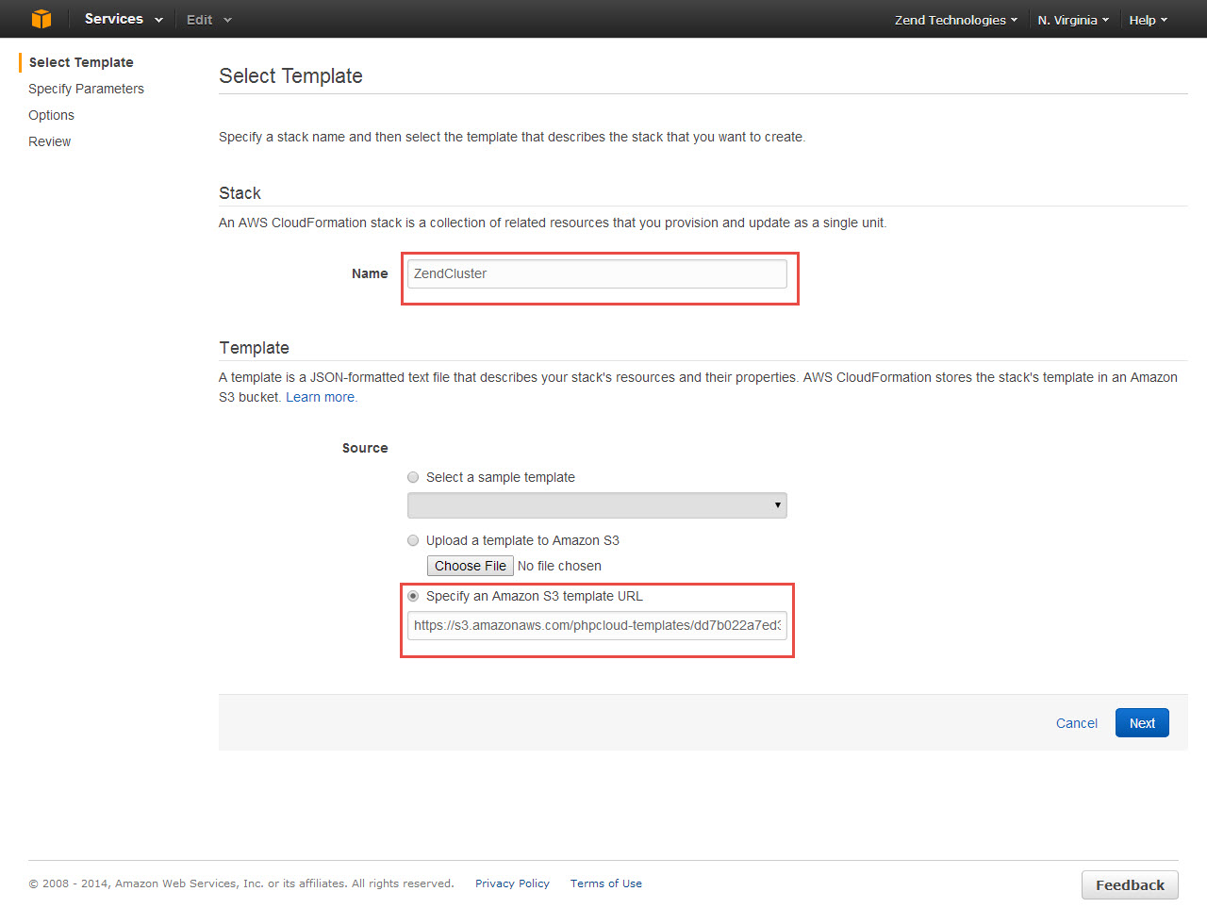Go to Specify Parameters step
Screen dimensions: 1207x908
click(x=86, y=89)
